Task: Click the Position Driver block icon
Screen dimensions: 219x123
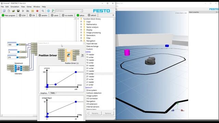Action: [x=68, y=55]
